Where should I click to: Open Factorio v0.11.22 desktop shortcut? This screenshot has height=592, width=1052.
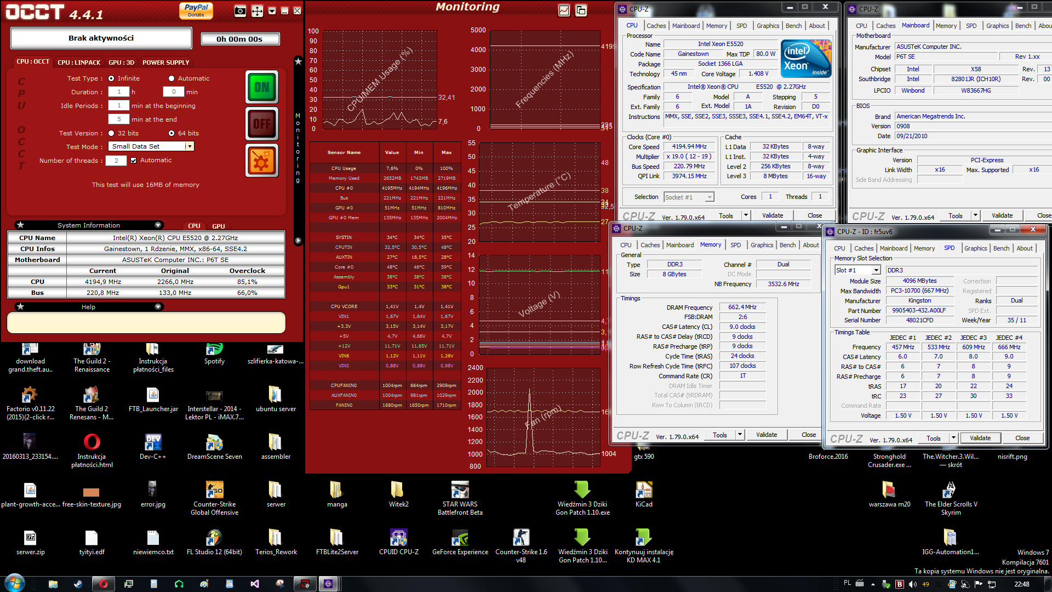point(30,403)
